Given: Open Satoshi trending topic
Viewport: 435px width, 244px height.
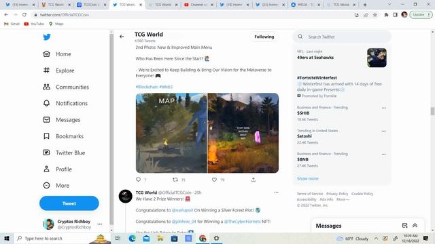Looking at the screenshot, I should point(304,136).
